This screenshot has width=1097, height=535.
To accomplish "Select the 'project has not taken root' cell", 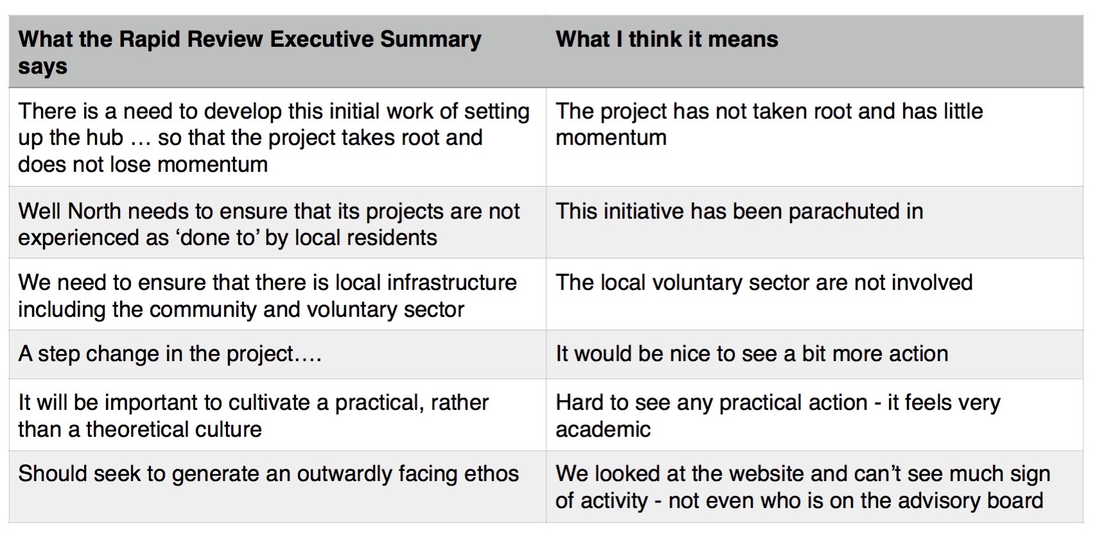I will [x=768, y=124].
